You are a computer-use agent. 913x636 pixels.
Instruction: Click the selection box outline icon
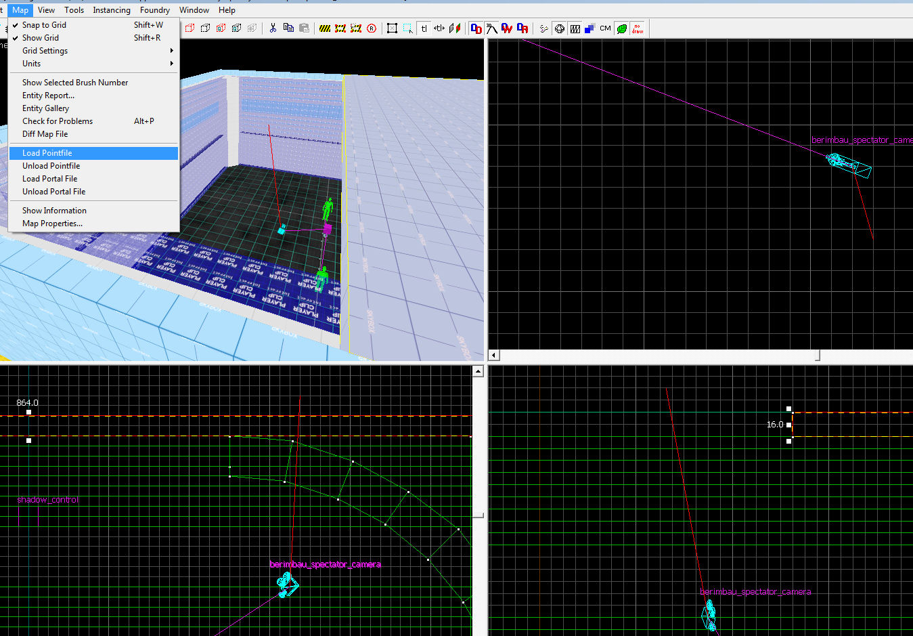392,28
